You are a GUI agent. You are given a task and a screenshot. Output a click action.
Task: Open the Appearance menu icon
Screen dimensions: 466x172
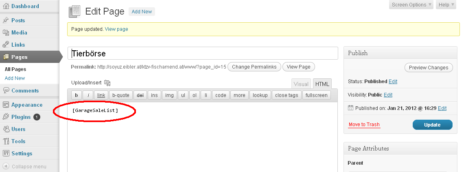click(6, 105)
